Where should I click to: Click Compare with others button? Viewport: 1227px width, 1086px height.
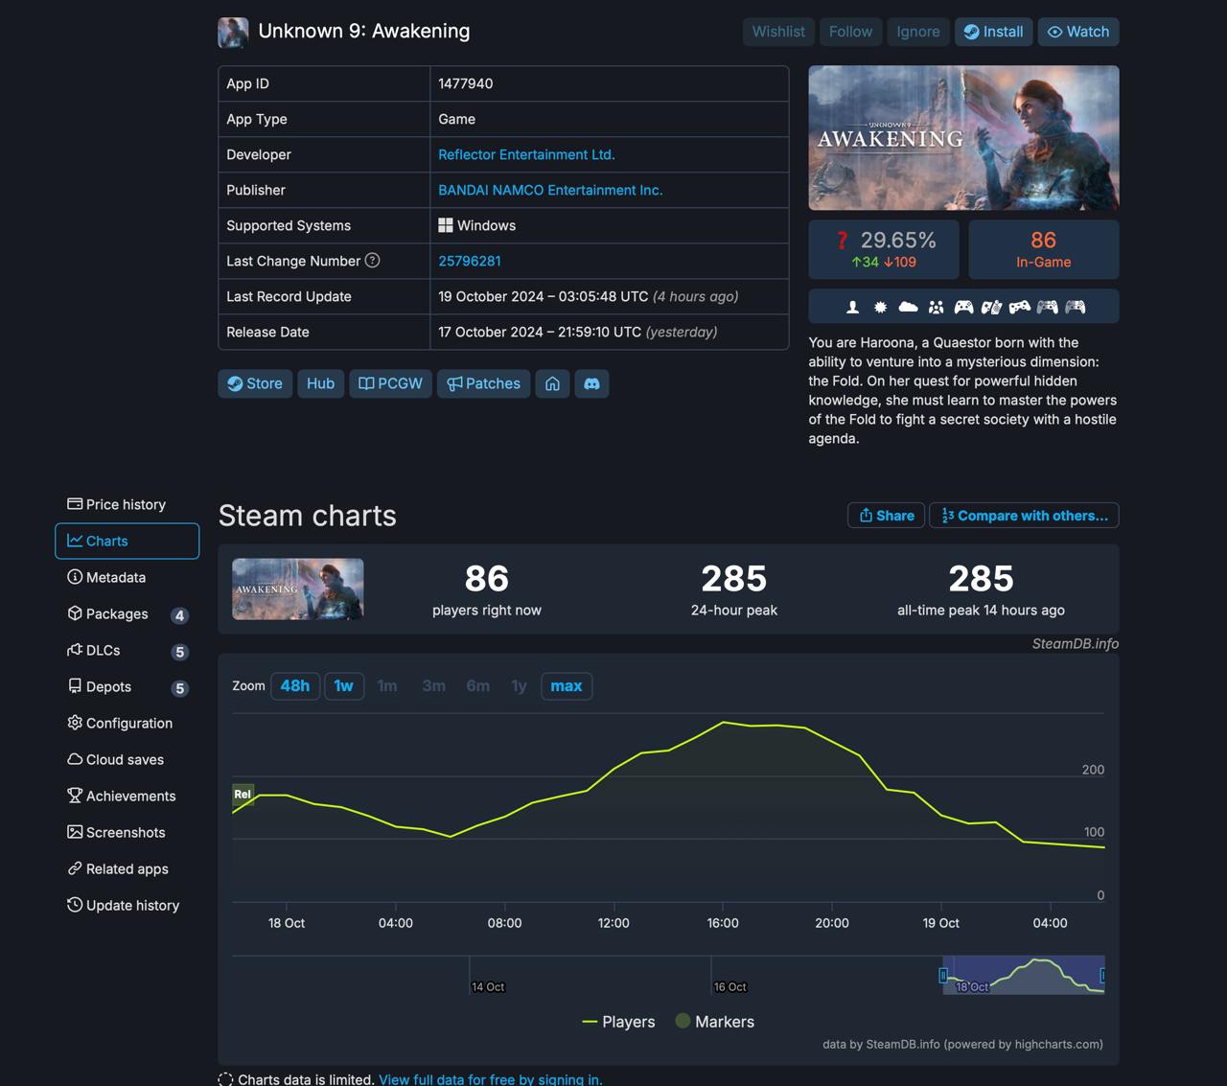[1024, 516]
